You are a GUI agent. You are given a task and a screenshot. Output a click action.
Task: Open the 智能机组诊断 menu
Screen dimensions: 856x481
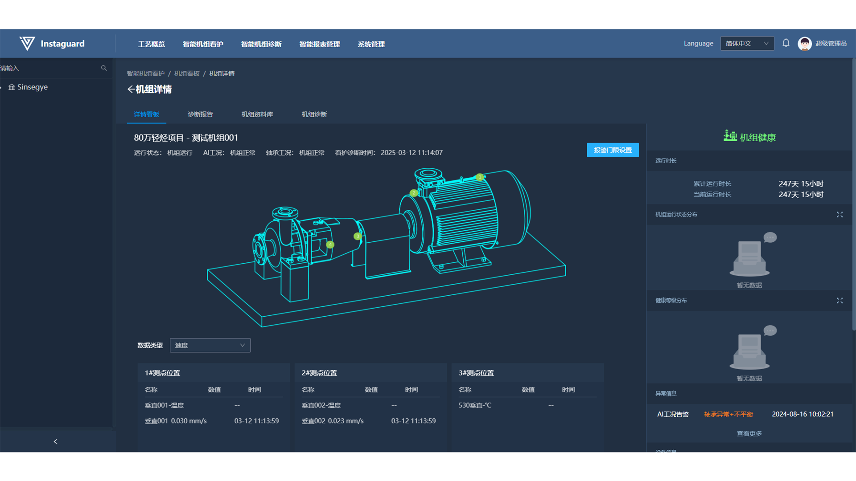(261, 44)
